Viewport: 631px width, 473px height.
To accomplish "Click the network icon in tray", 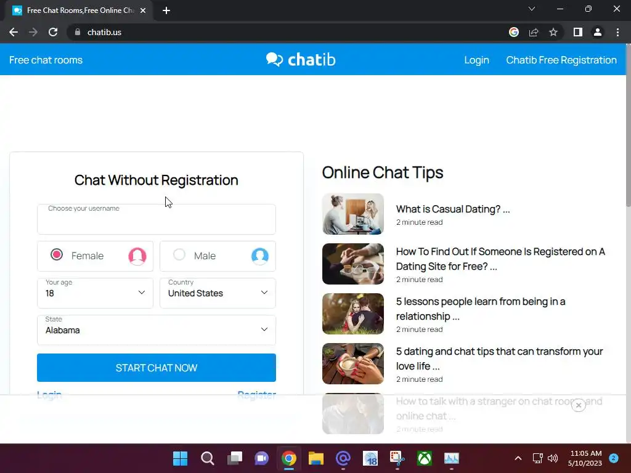I will pyautogui.click(x=537, y=458).
